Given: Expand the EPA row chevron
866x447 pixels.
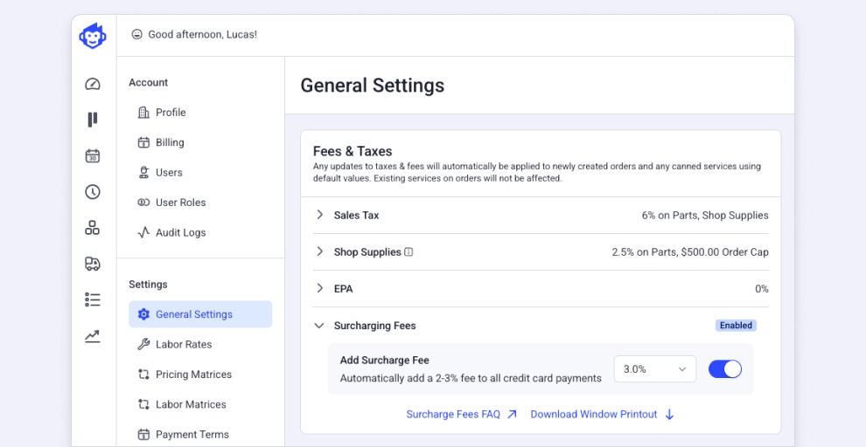Looking at the screenshot, I should (319, 288).
